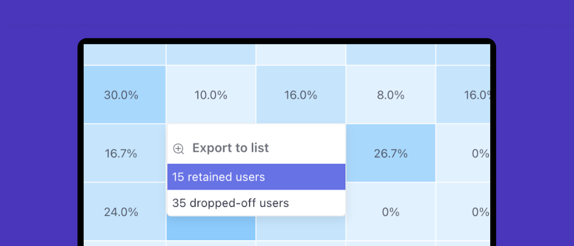
Task: Click the empty cell above 8.0%
Action: pyautogui.click(x=391, y=55)
